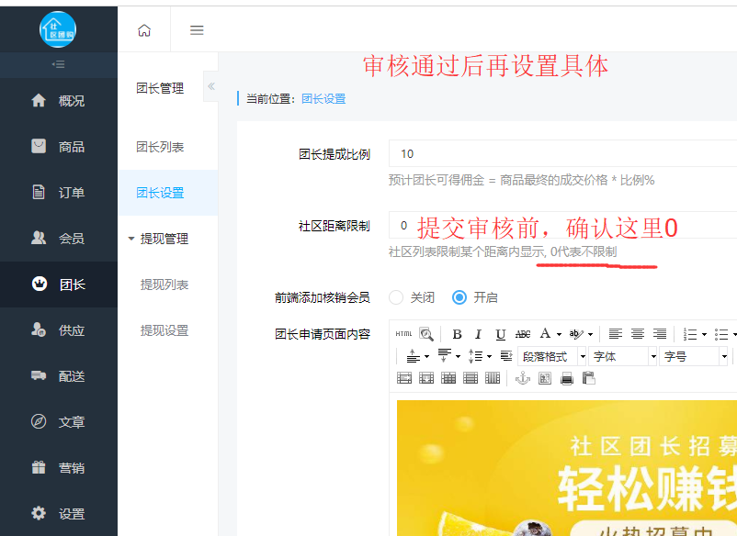Open 提现设置 submenu item
The height and width of the screenshot is (536, 737).
168,330
